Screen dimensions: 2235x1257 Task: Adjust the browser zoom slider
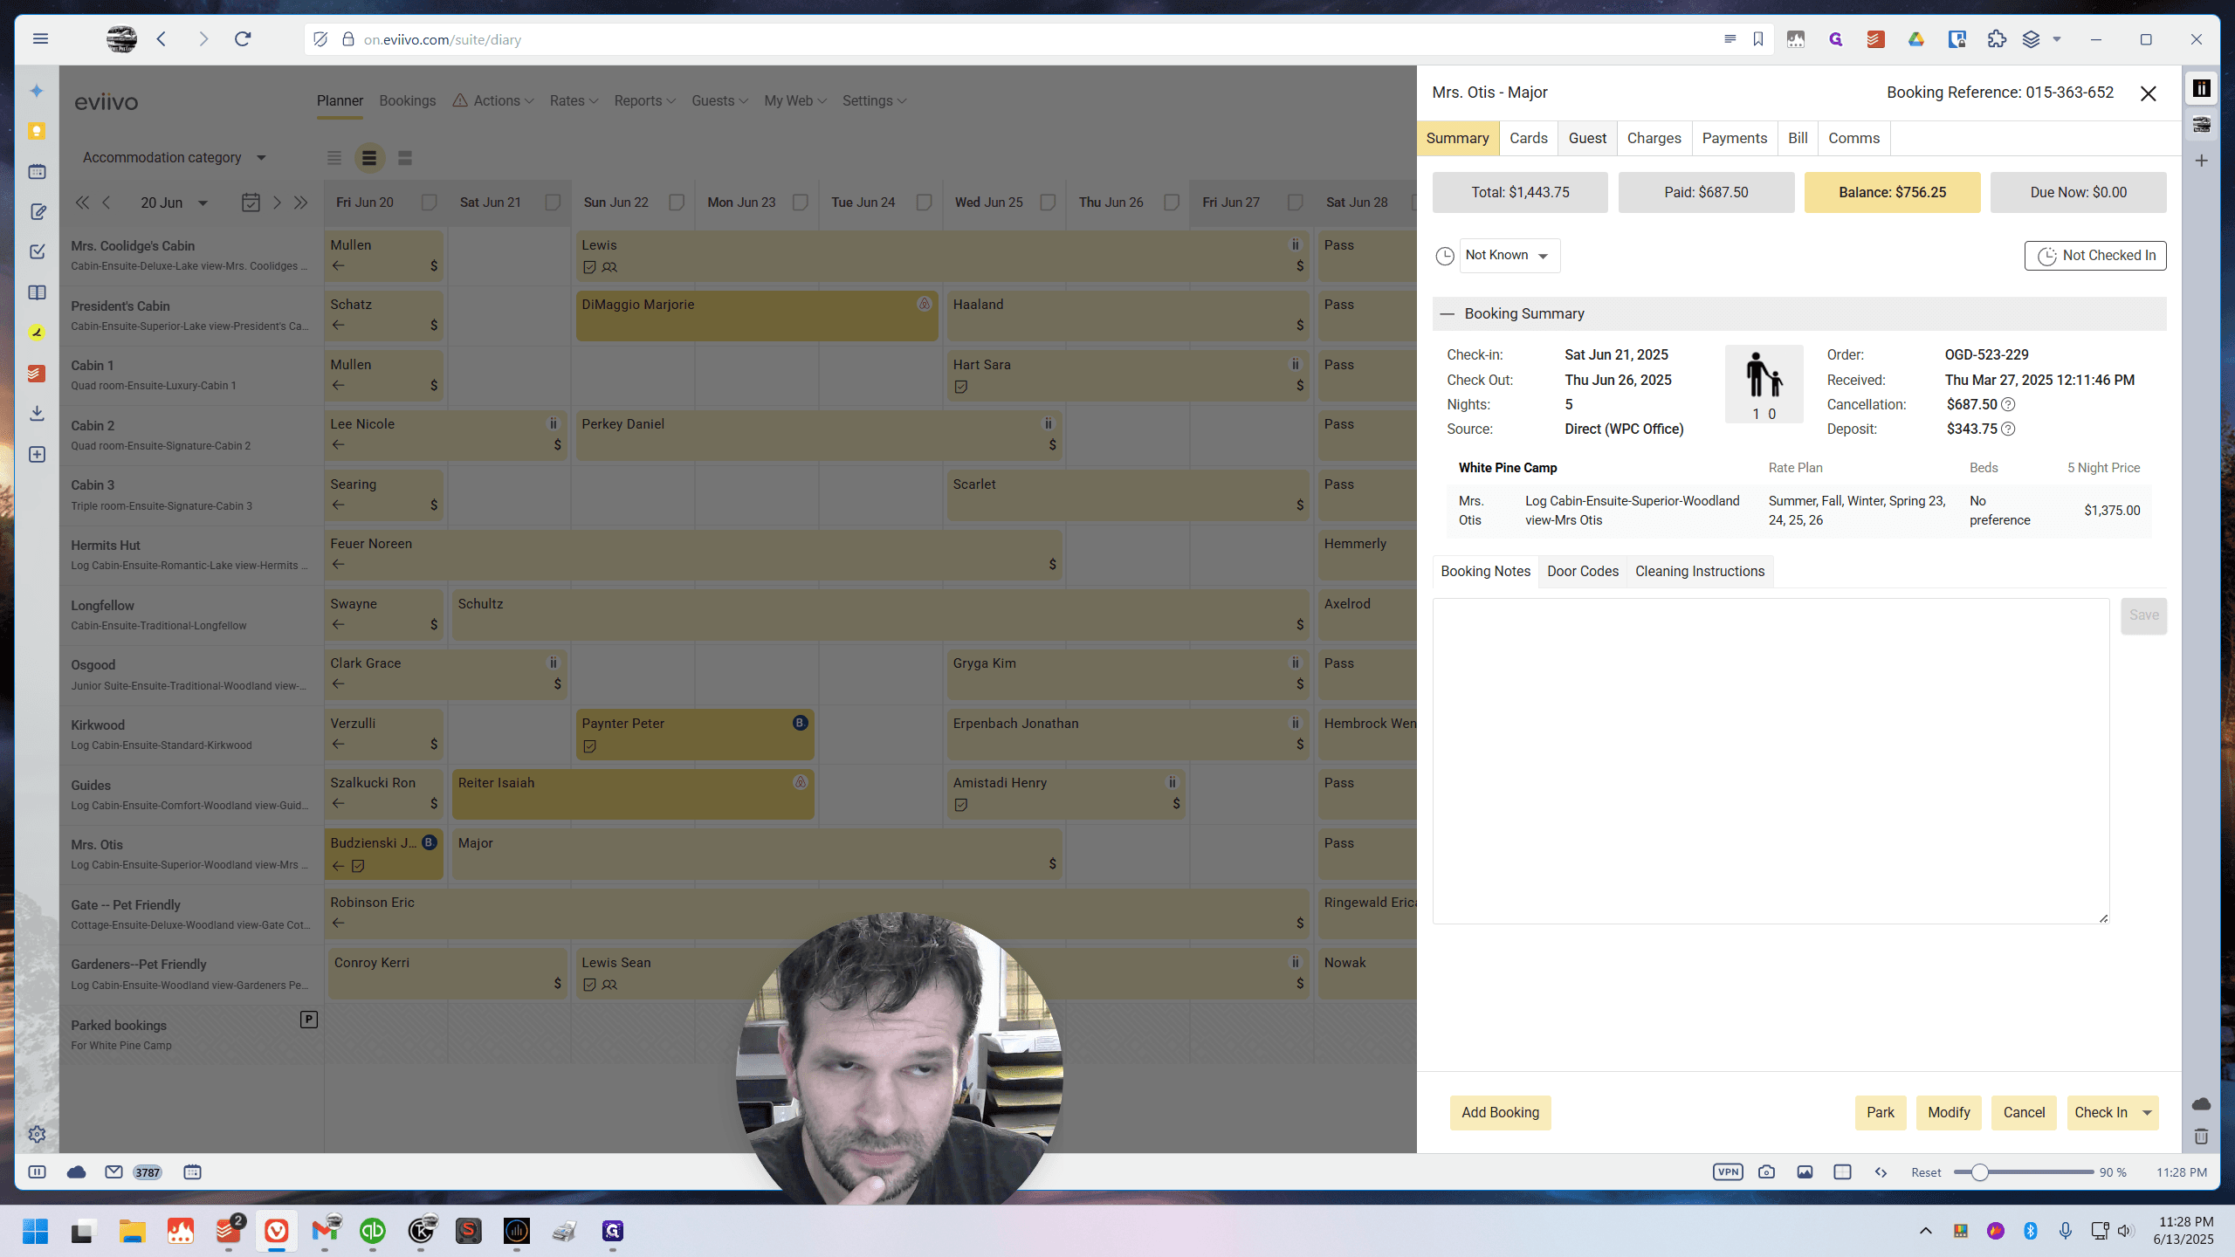tap(1980, 1172)
